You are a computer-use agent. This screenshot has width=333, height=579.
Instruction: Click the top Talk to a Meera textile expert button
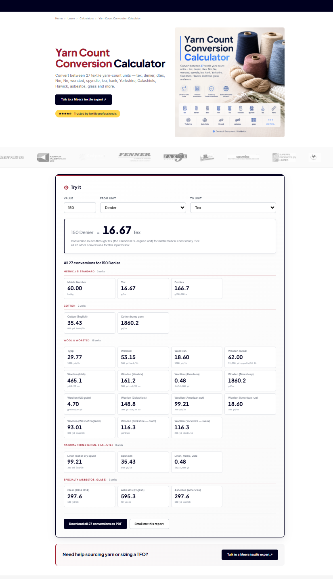pos(84,100)
